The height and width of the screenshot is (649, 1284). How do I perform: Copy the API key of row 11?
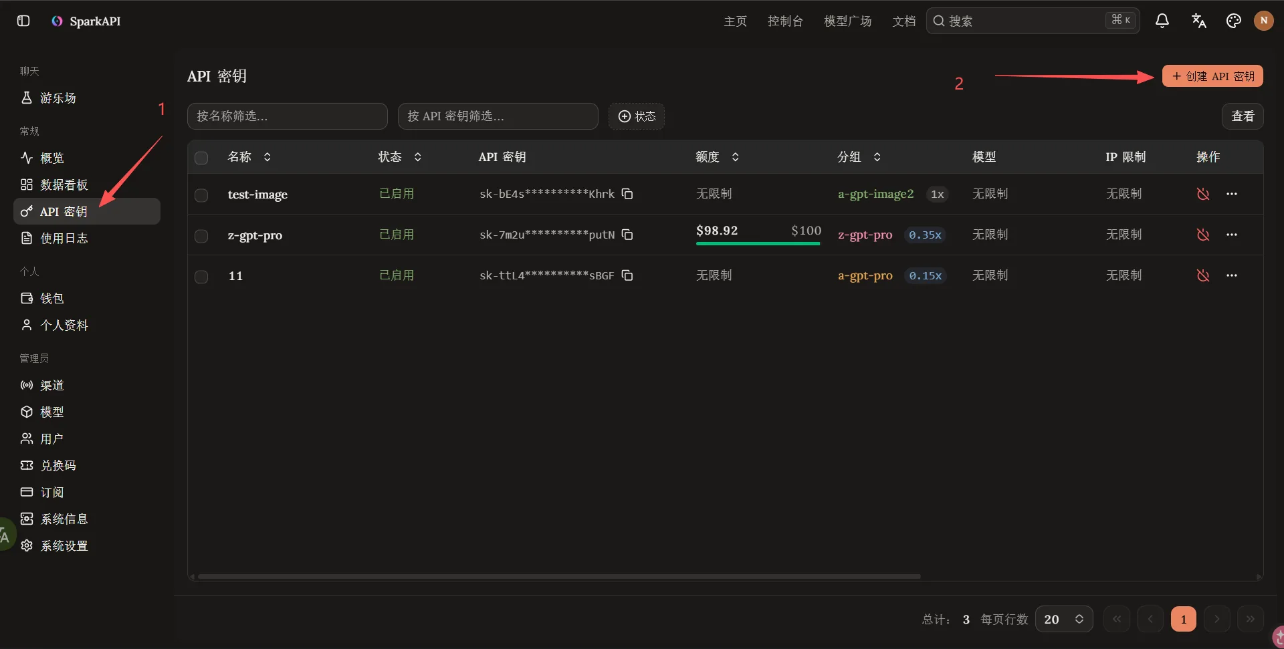click(x=627, y=275)
